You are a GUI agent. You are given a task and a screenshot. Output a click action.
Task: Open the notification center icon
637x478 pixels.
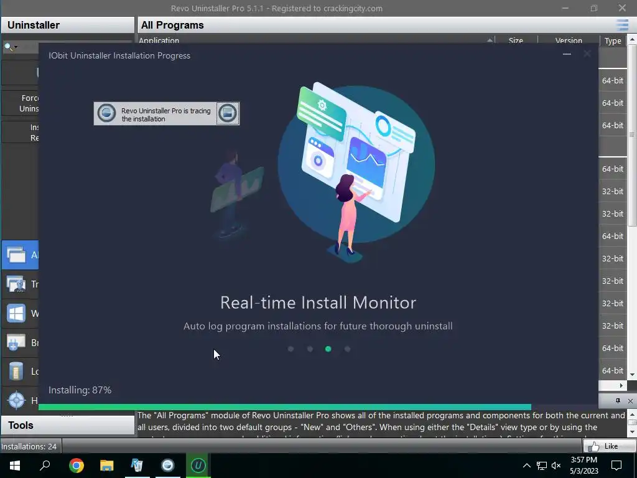616,466
